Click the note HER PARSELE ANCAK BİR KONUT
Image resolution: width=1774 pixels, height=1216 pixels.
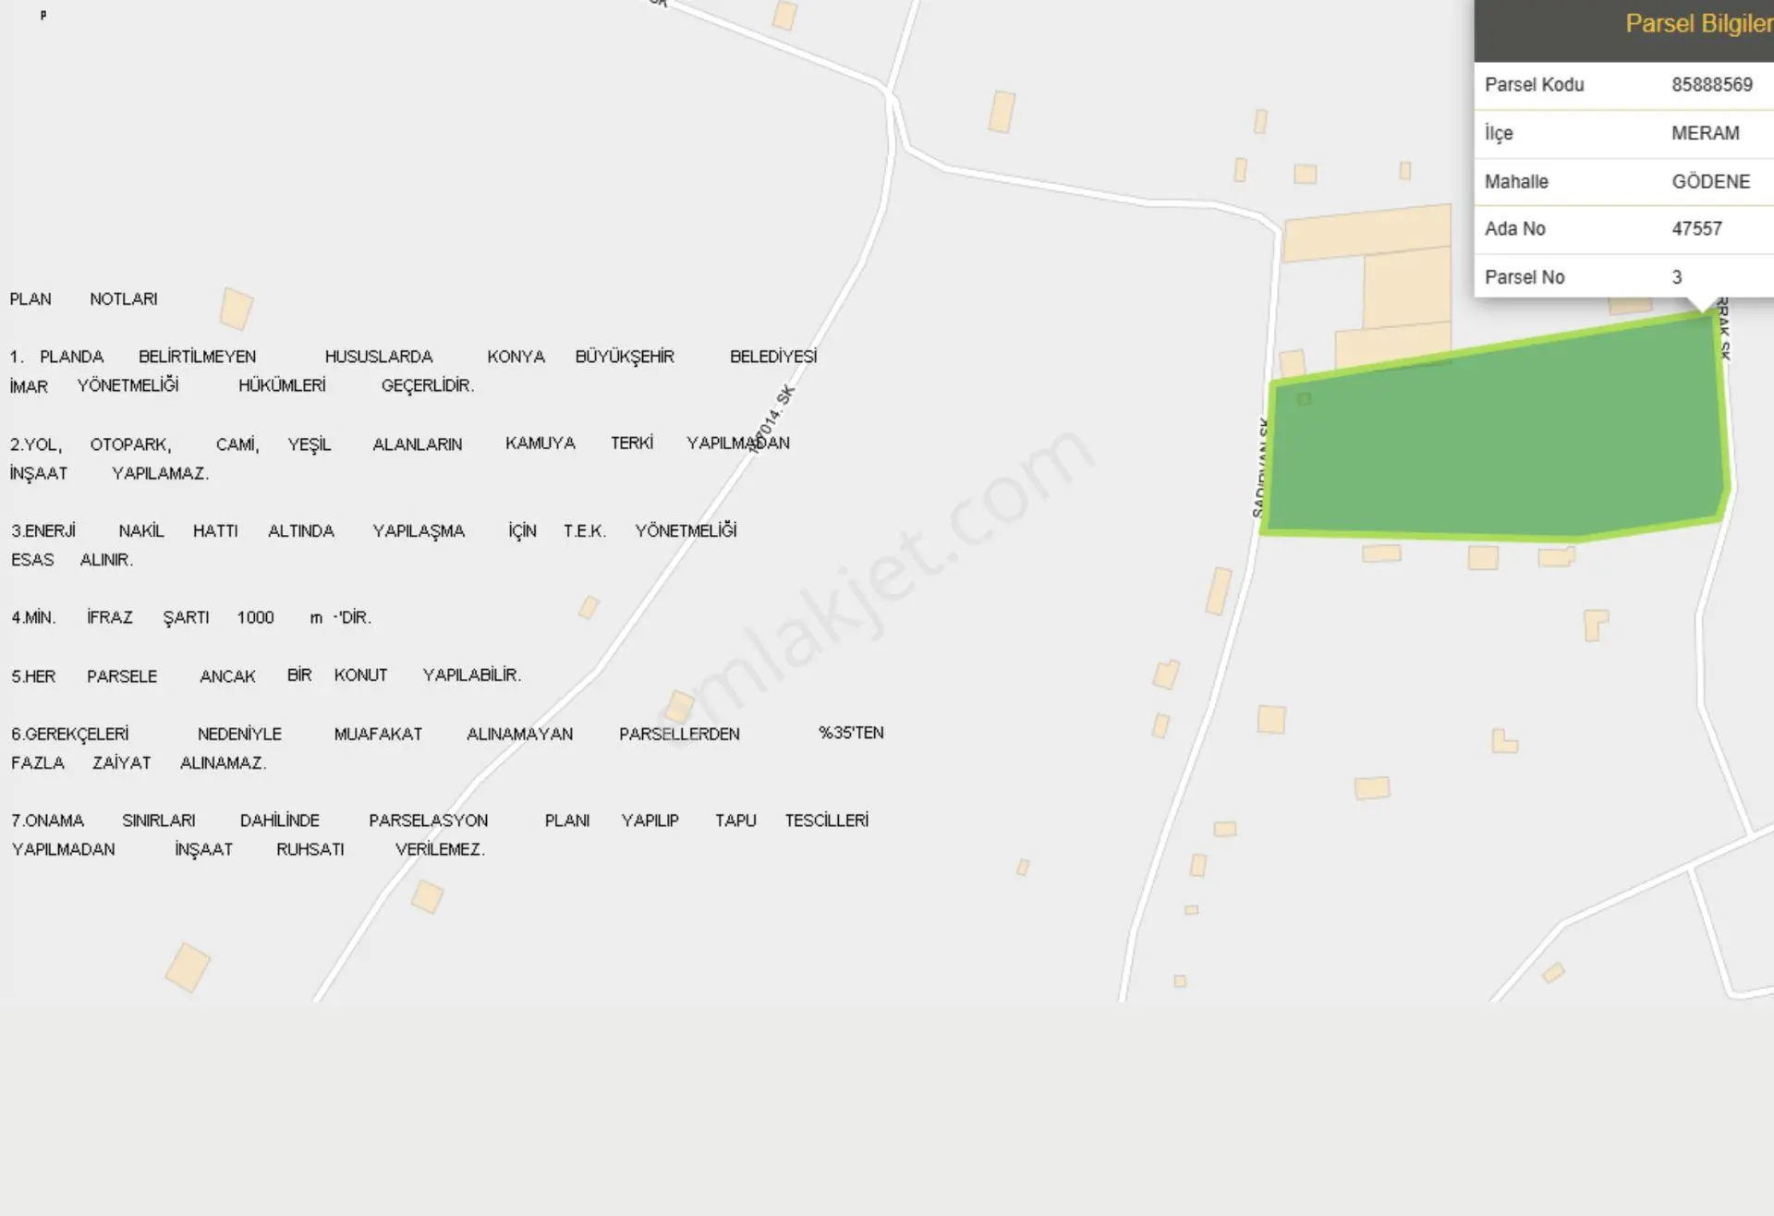pos(266,675)
